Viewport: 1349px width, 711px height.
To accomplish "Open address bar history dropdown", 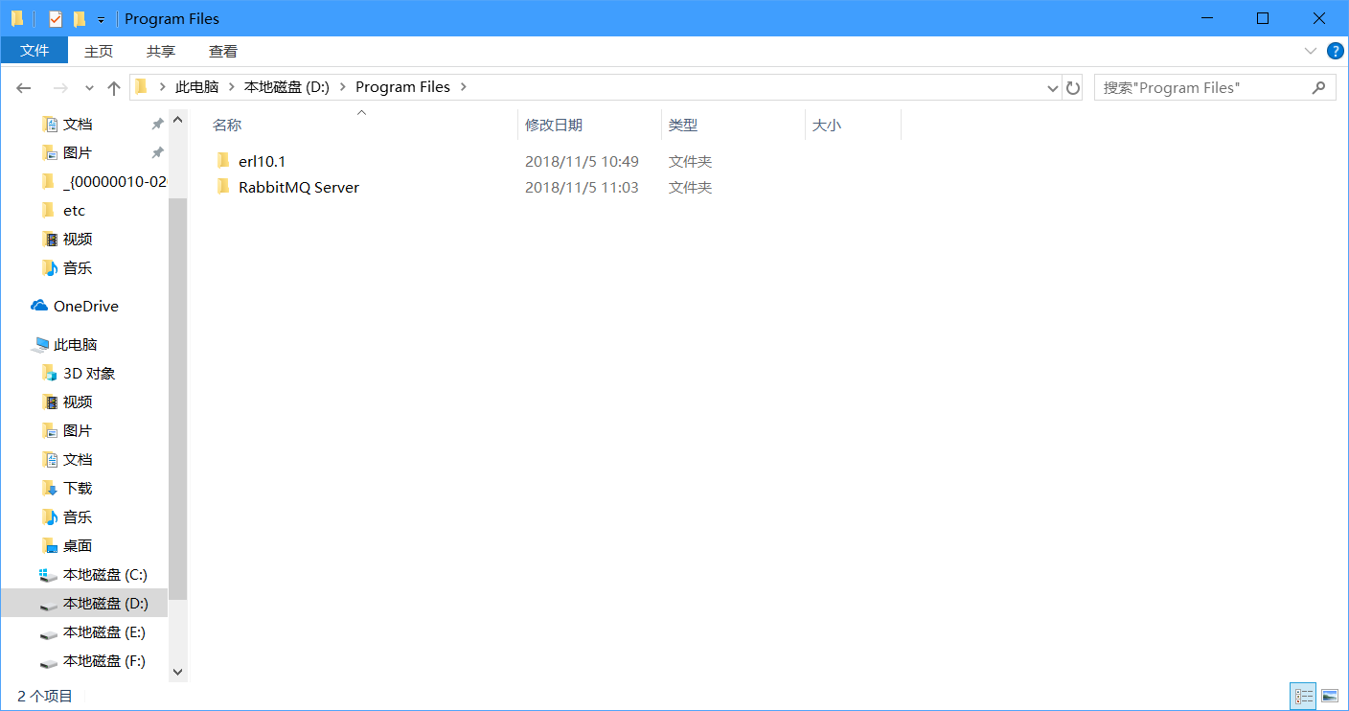I will tap(1053, 87).
